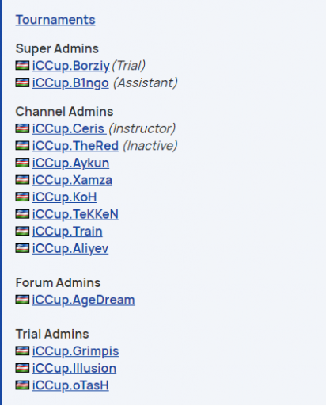Open iCCup.Xamza profile link
This screenshot has height=406, width=326.
pos(72,180)
